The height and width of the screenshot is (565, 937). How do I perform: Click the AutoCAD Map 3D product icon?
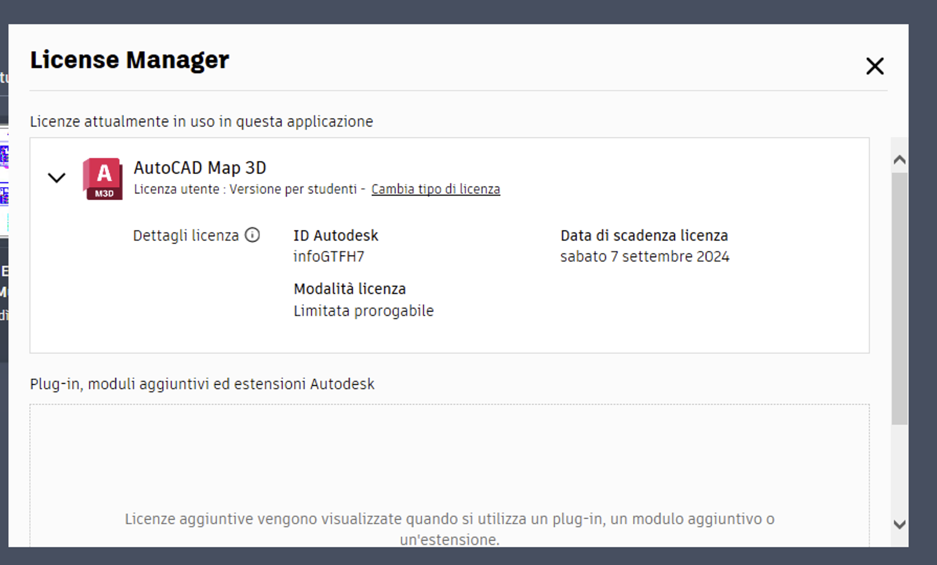[103, 179]
